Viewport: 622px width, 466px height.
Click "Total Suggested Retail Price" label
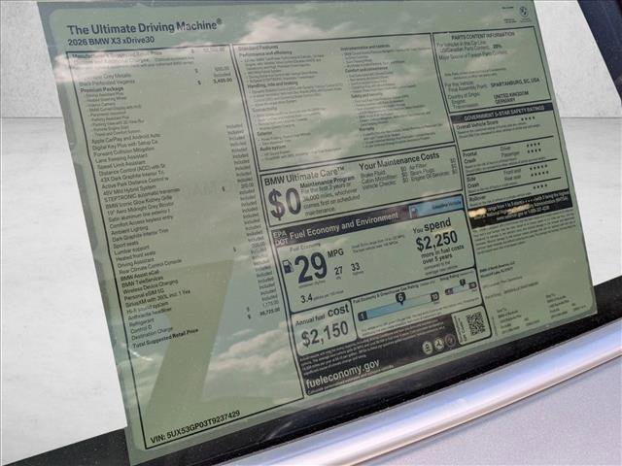point(166,339)
